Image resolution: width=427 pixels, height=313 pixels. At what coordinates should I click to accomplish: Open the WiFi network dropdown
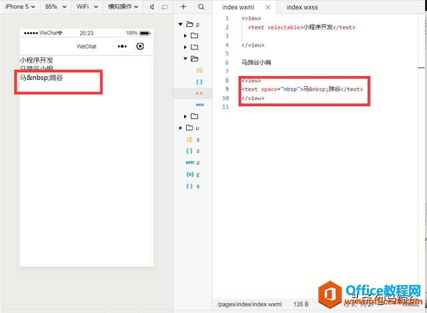(87, 7)
